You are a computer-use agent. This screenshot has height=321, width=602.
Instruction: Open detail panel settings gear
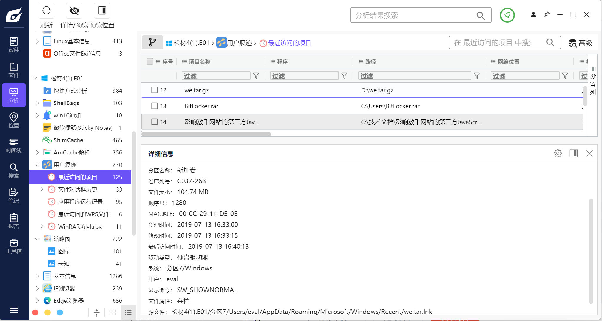(x=558, y=153)
